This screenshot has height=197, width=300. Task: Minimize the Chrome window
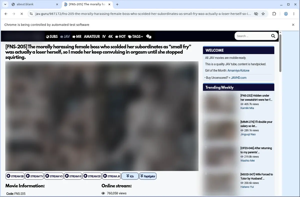point(281,4)
